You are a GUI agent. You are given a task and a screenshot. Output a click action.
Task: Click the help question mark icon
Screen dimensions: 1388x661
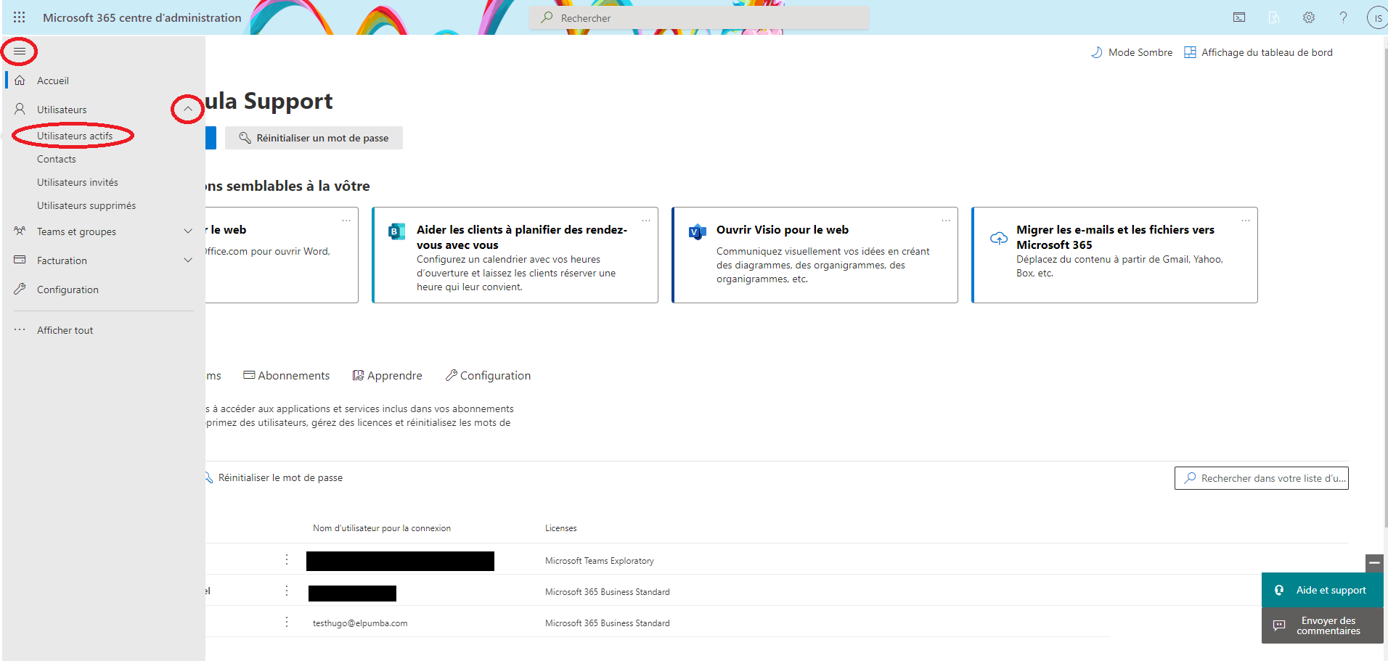1343,17
